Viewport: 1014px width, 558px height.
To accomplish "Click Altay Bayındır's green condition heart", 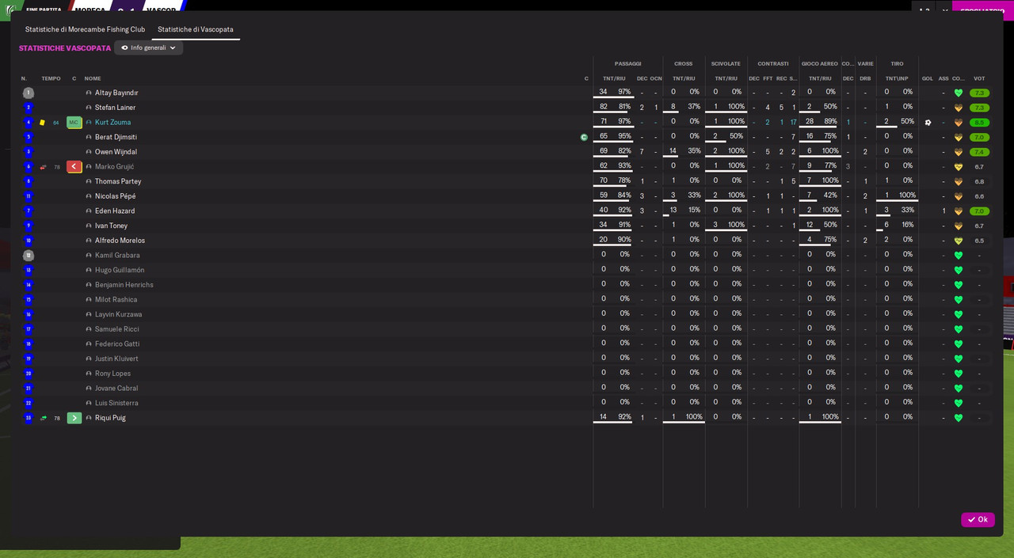I will 959,93.
